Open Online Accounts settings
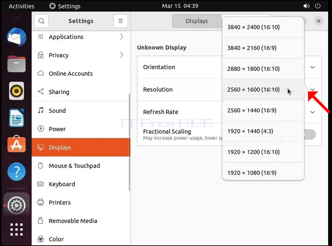 81,74
